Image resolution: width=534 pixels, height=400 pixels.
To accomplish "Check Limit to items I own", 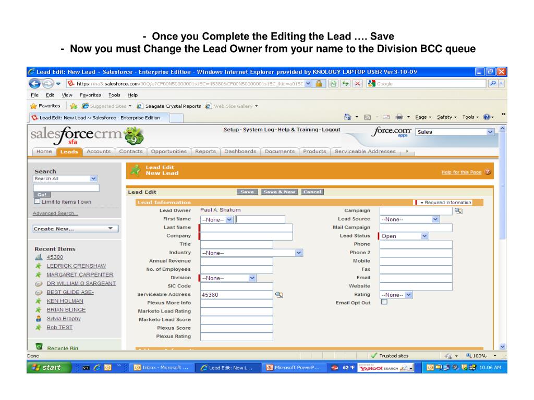I will click(x=37, y=202).
